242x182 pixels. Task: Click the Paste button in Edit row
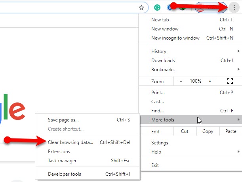click(231, 131)
